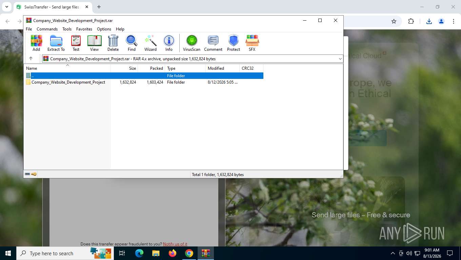Screen dimensions: 461x260
Task: Open Task View on the taskbar
Action: coord(122,253)
